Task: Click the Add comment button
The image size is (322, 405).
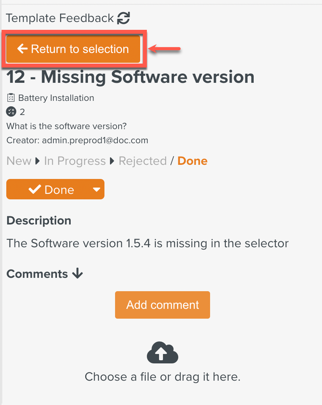Action: [x=163, y=305]
